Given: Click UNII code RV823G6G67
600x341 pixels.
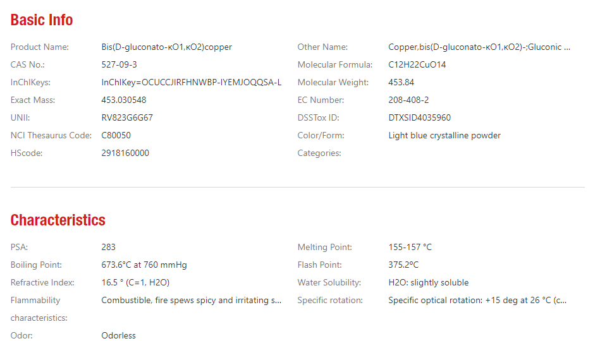Looking at the screenshot, I should pos(127,117).
